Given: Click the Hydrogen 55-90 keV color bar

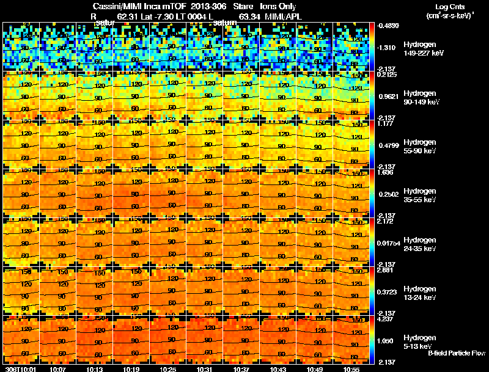Looking at the screenshot, I should click(372, 145).
